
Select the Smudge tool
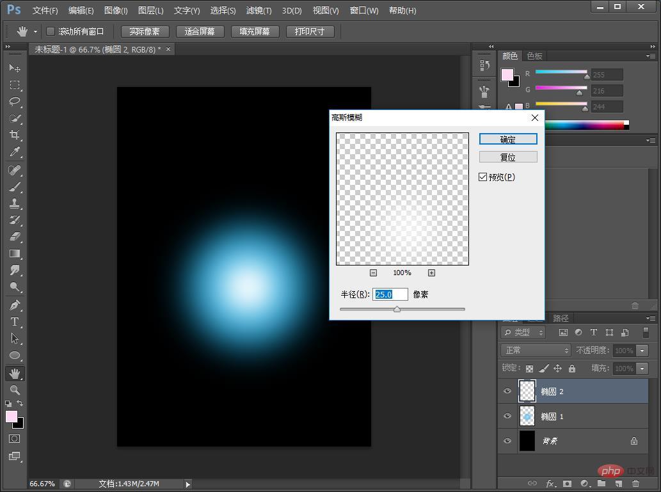[15, 270]
